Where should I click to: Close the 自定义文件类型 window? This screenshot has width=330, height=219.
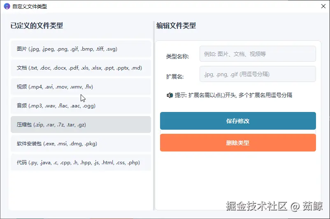[323, 6]
